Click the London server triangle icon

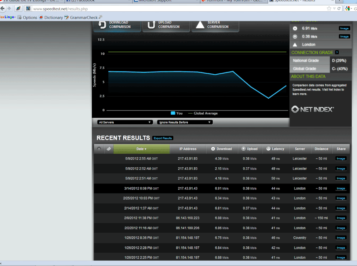pyautogui.click(x=295, y=45)
